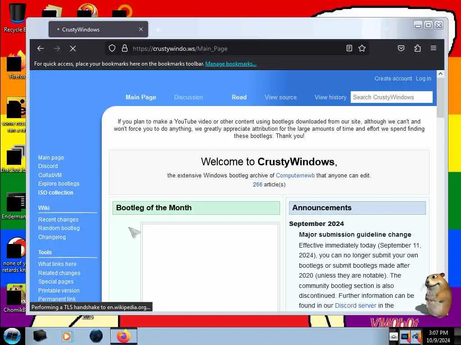Open the media player taskbar icon
461x345 pixels.
click(67, 336)
